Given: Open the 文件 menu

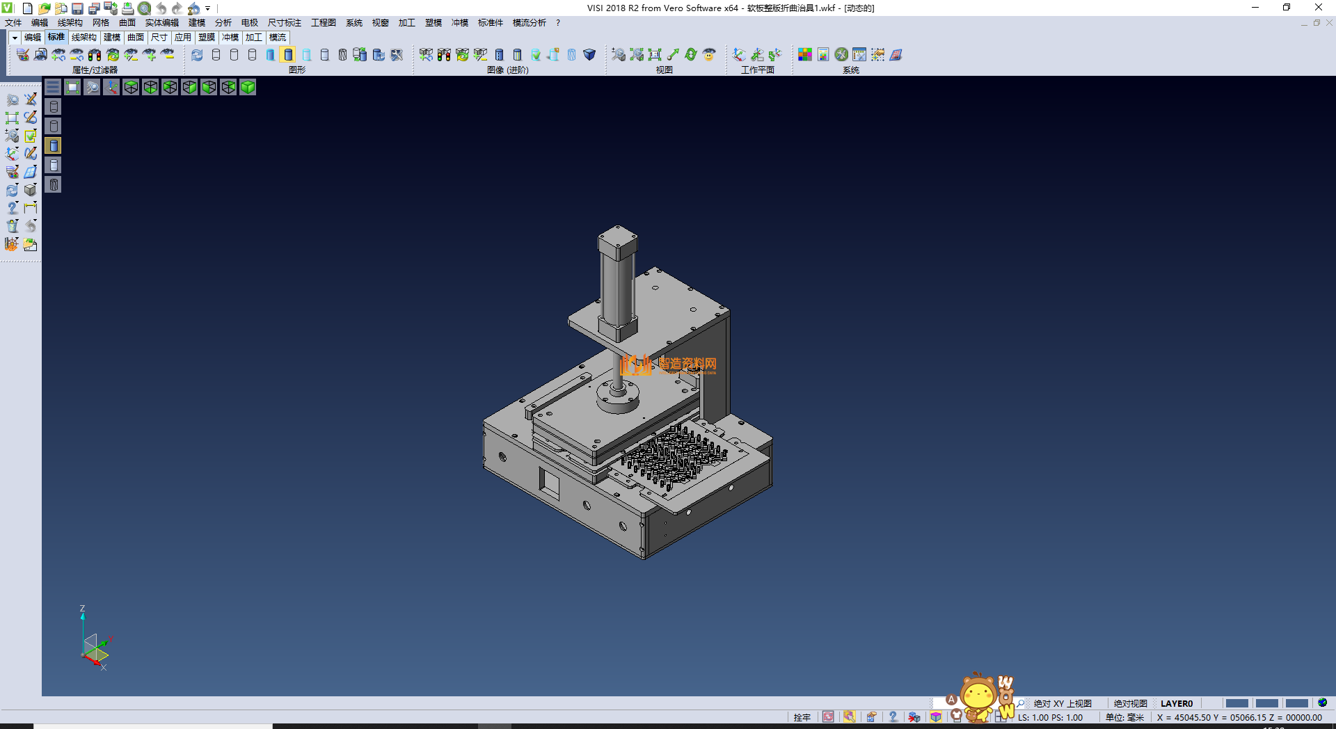Looking at the screenshot, I should [x=13, y=23].
